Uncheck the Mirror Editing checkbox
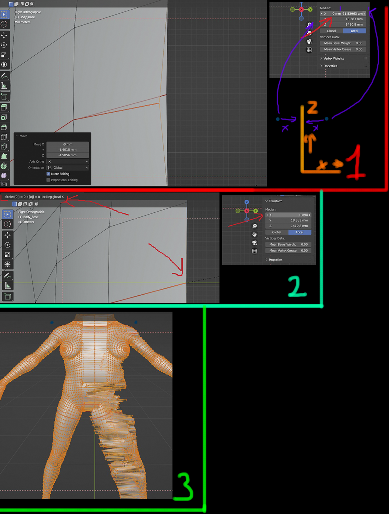The image size is (389, 514). (x=48, y=174)
